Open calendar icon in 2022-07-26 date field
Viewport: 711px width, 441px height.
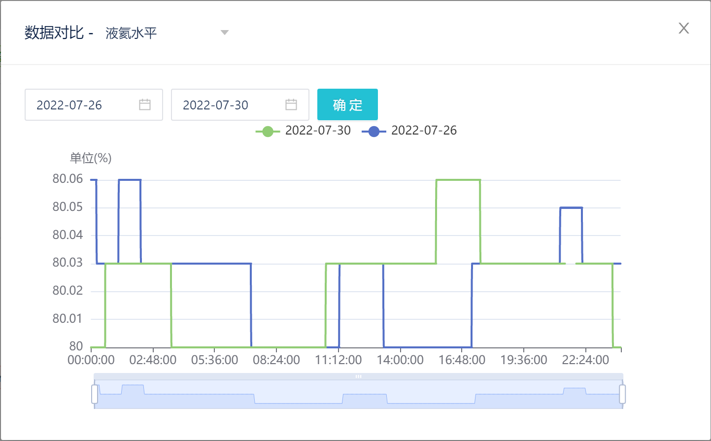145,104
